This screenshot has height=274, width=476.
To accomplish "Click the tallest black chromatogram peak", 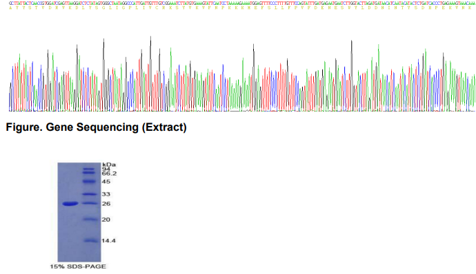I will pyautogui.click(x=150, y=38).
